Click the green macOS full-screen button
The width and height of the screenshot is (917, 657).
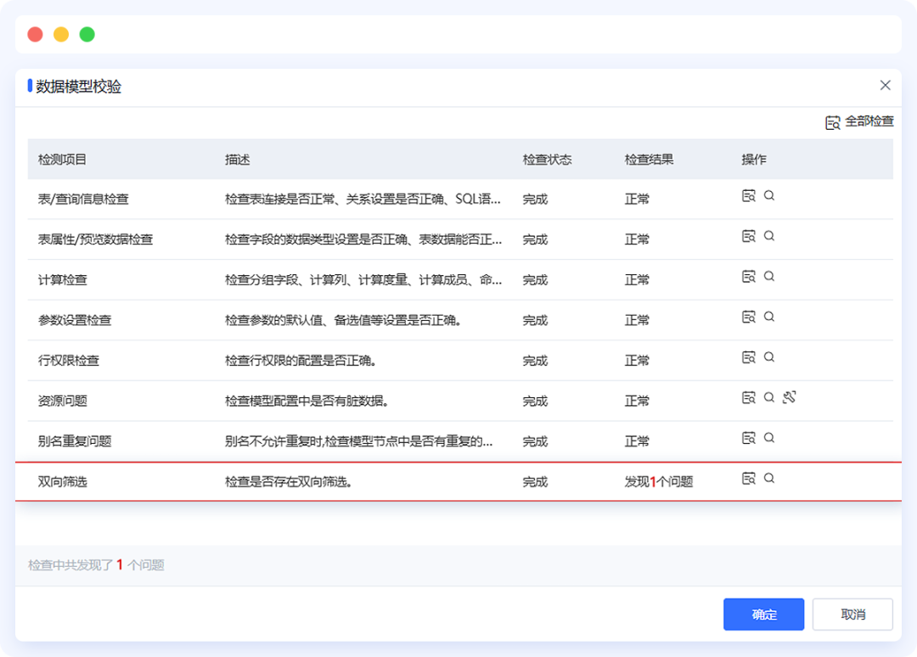point(86,33)
